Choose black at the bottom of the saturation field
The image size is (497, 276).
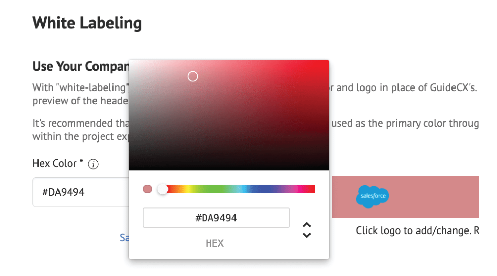coord(229,168)
